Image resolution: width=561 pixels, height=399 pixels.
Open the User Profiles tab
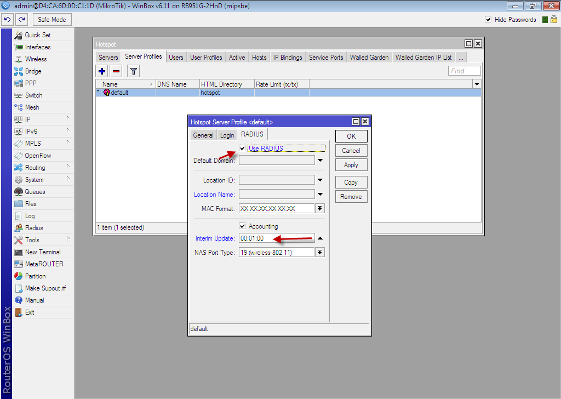point(206,57)
